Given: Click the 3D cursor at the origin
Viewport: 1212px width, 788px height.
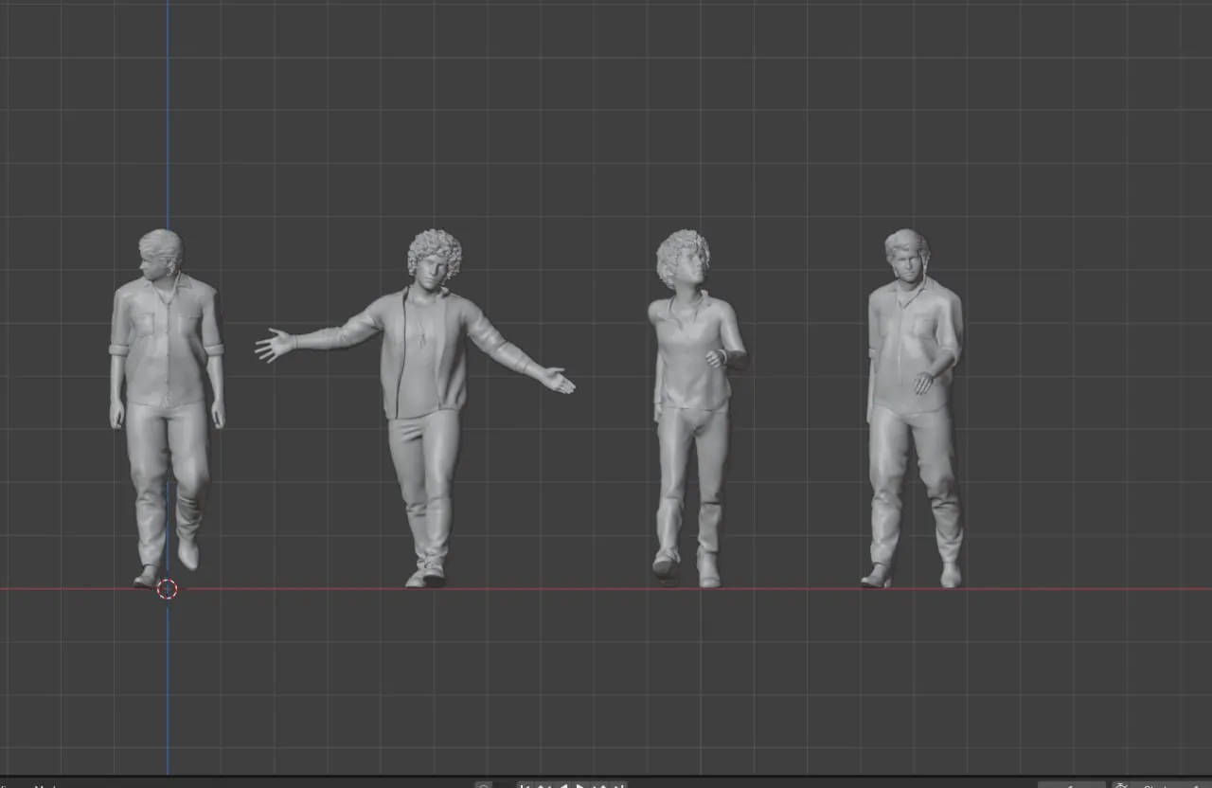Looking at the screenshot, I should [x=167, y=589].
